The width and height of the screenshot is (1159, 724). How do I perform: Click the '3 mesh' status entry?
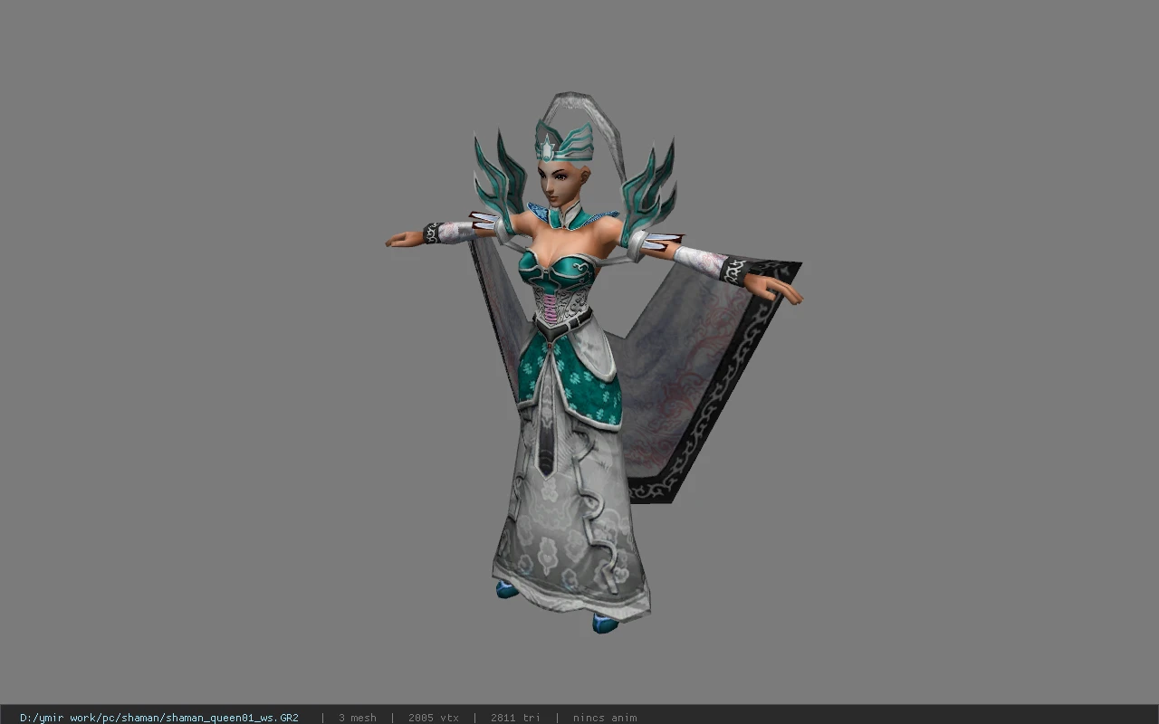tap(358, 718)
